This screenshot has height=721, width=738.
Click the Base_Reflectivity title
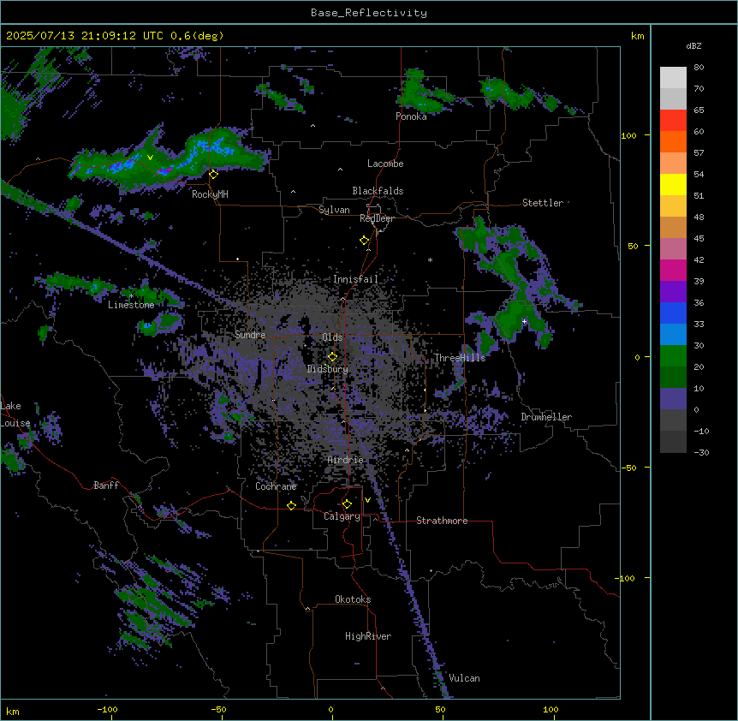click(369, 13)
